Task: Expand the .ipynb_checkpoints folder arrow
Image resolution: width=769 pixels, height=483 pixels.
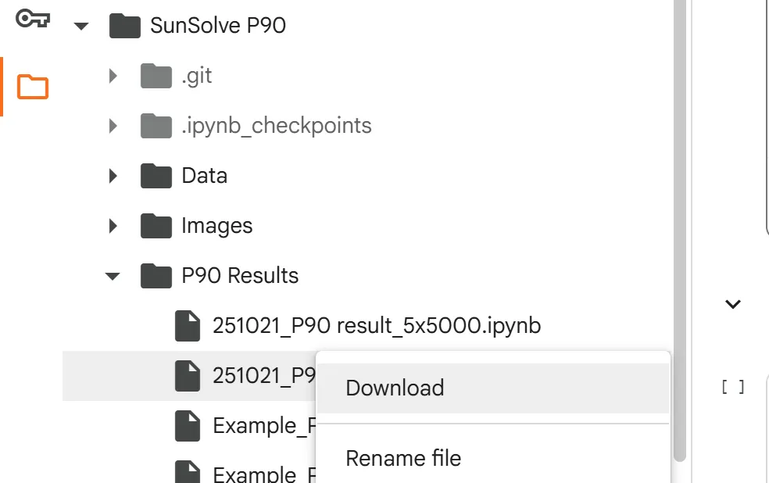Action: tap(113, 126)
